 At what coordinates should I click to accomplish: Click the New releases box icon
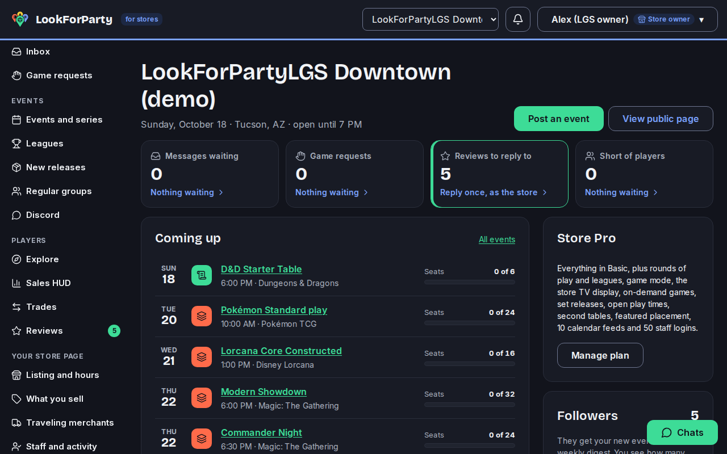(16, 167)
